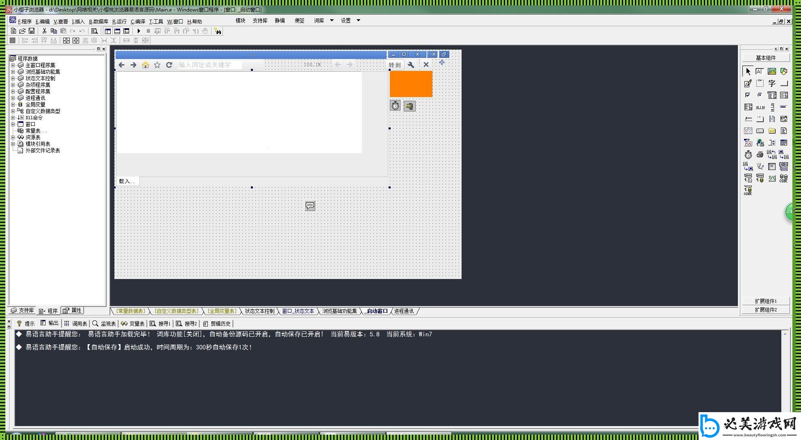This screenshot has height=440, width=801.
Task: Click the binoculars search icon in toolbar
Action: [218, 31]
